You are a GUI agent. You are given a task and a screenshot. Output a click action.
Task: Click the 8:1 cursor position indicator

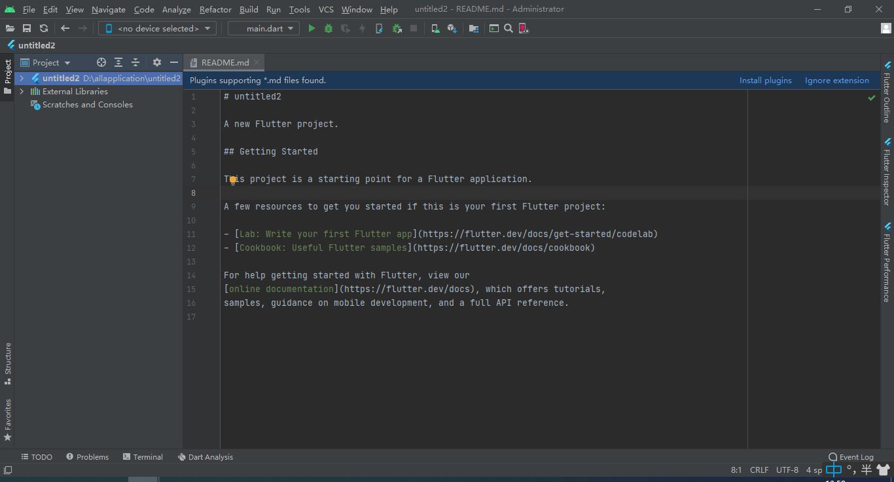(736, 470)
